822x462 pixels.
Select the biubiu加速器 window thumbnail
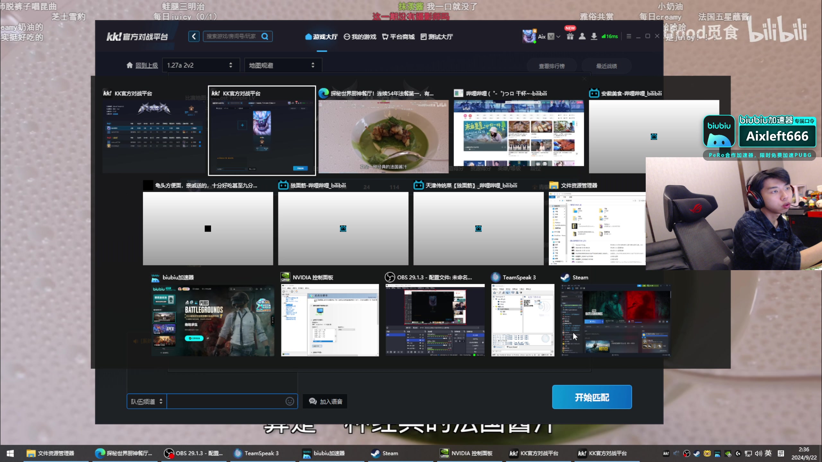(213, 320)
